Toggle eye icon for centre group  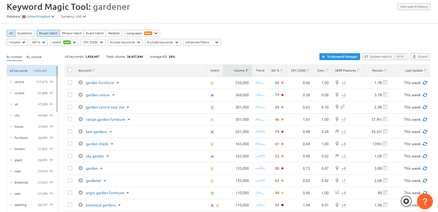(x=51, y=82)
